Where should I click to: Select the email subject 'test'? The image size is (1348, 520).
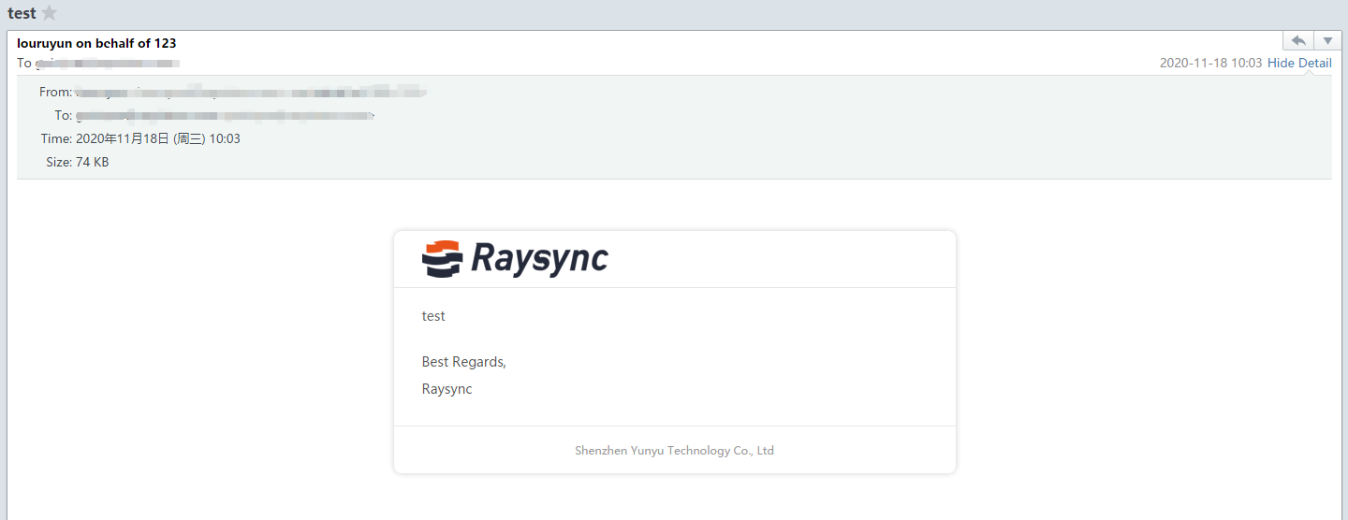point(22,13)
